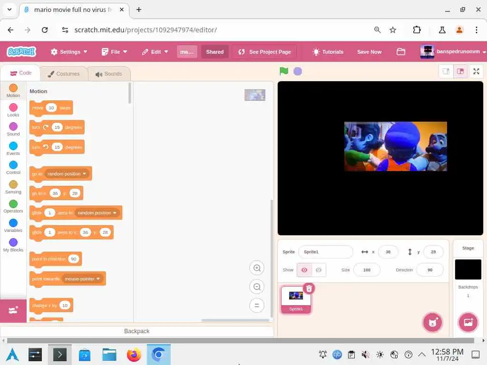Open the Sensing blocks category
Image resolution: width=487 pixels, height=365 pixels.
(x=13, y=187)
